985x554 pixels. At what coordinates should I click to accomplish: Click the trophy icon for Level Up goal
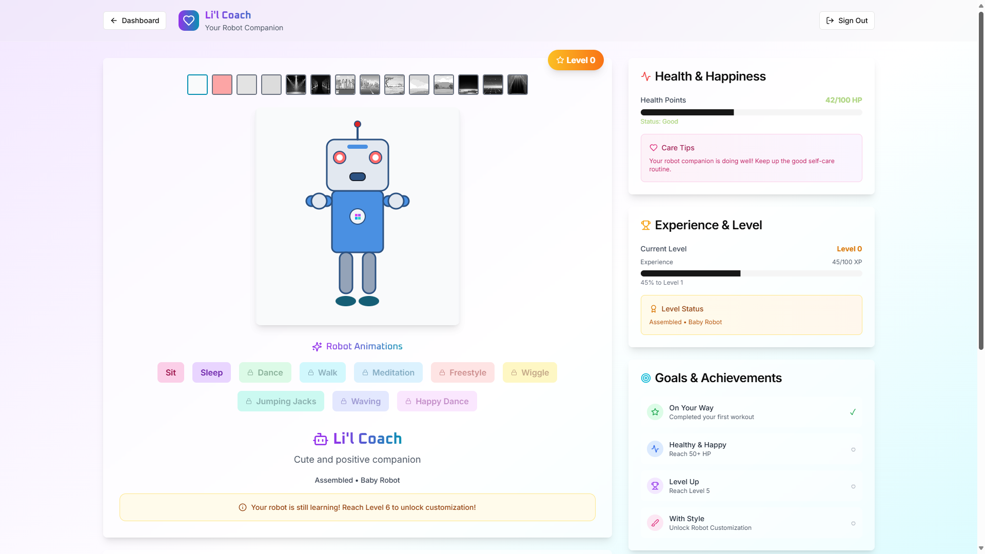pyautogui.click(x=655, y=486)
